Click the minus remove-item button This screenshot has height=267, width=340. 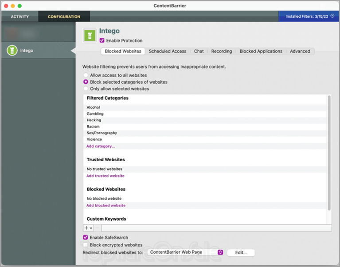(x=98, y=228)
